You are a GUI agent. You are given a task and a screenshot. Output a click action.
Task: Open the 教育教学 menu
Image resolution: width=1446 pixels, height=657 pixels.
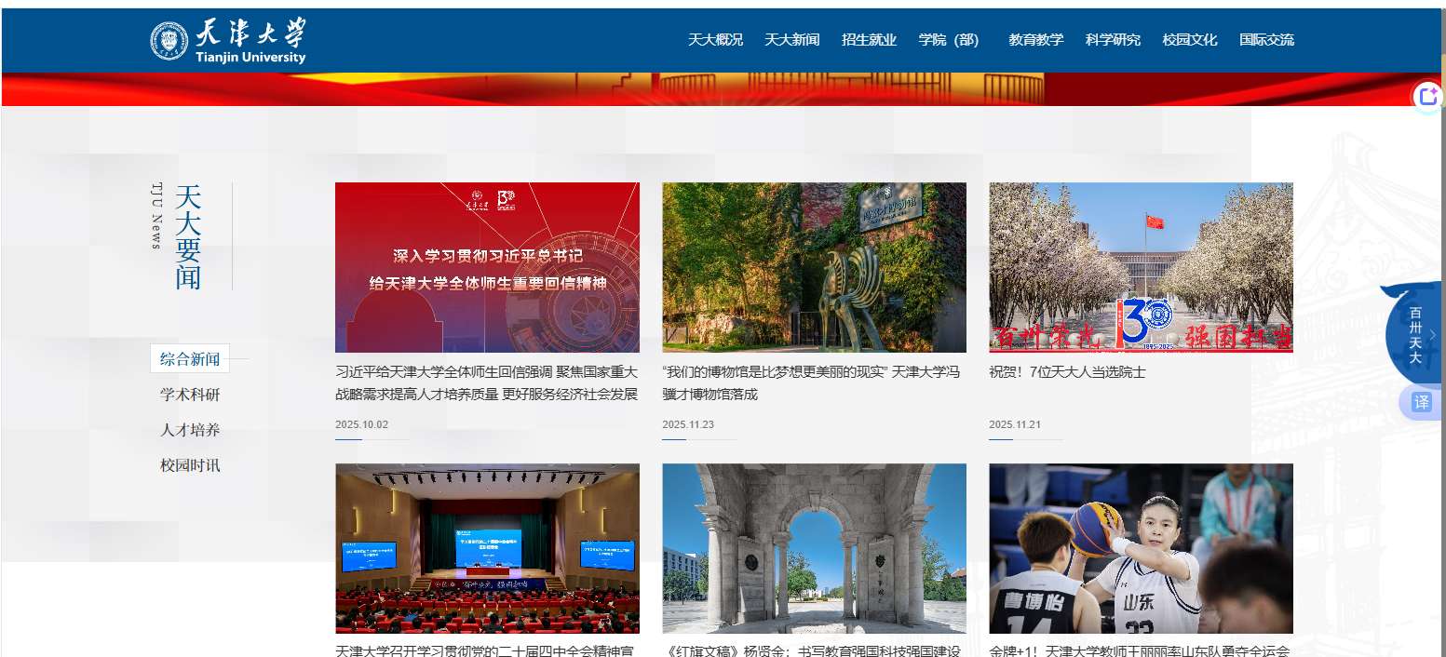point(1035,40)
